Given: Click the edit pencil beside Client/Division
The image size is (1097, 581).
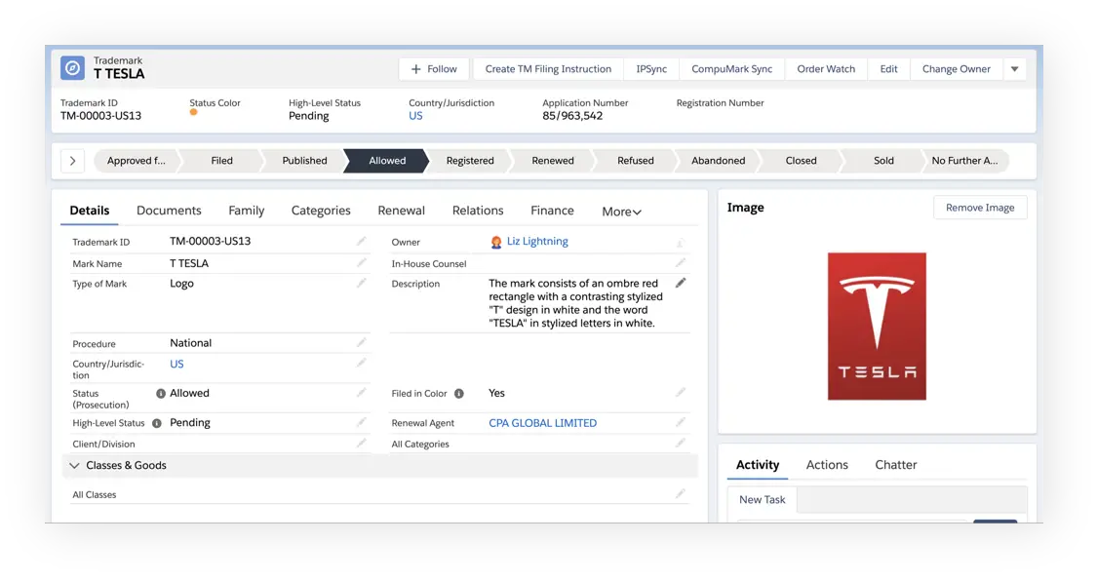Looking at the screenshot, I should click(x=361, y=443).
